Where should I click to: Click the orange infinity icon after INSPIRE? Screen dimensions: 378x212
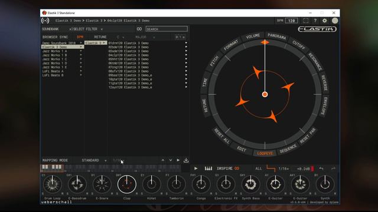(237, 168)
